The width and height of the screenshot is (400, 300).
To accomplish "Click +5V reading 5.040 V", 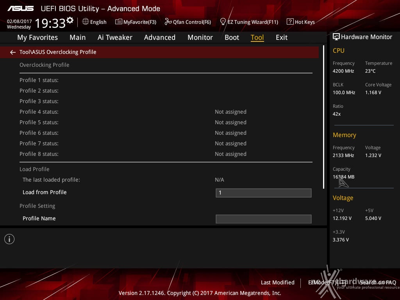I will (373, 218).
